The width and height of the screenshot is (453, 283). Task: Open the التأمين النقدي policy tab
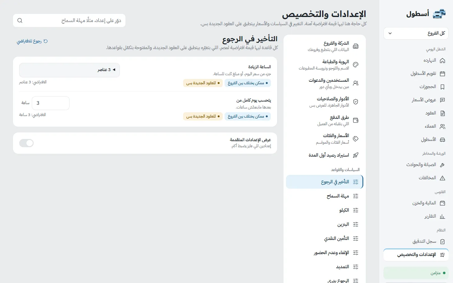tap(324, 238)
